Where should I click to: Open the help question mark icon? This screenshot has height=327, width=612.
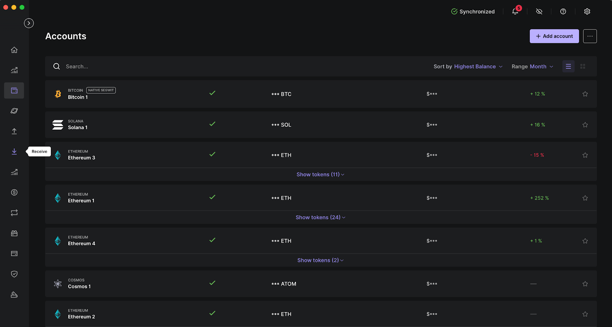(x=563, y=11)
